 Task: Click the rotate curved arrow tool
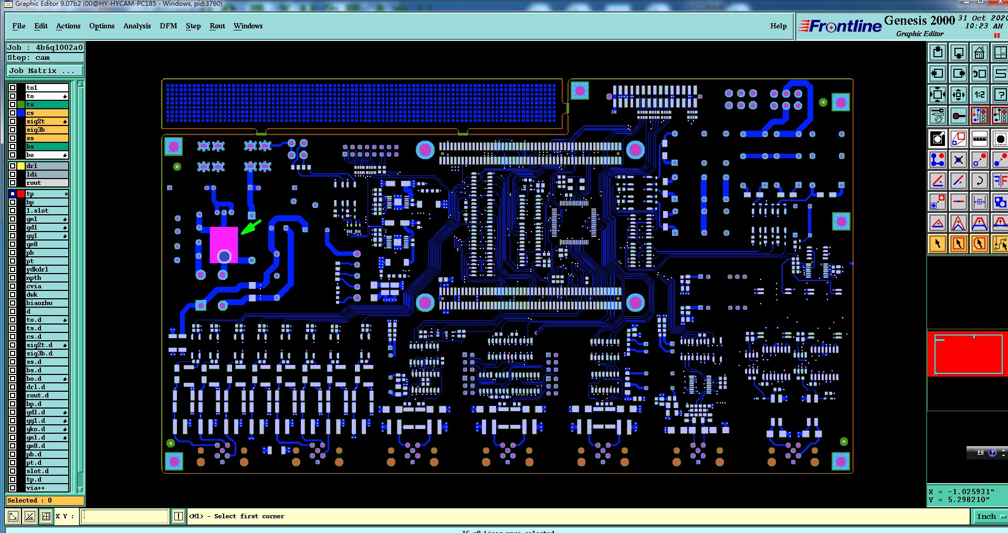980,181
